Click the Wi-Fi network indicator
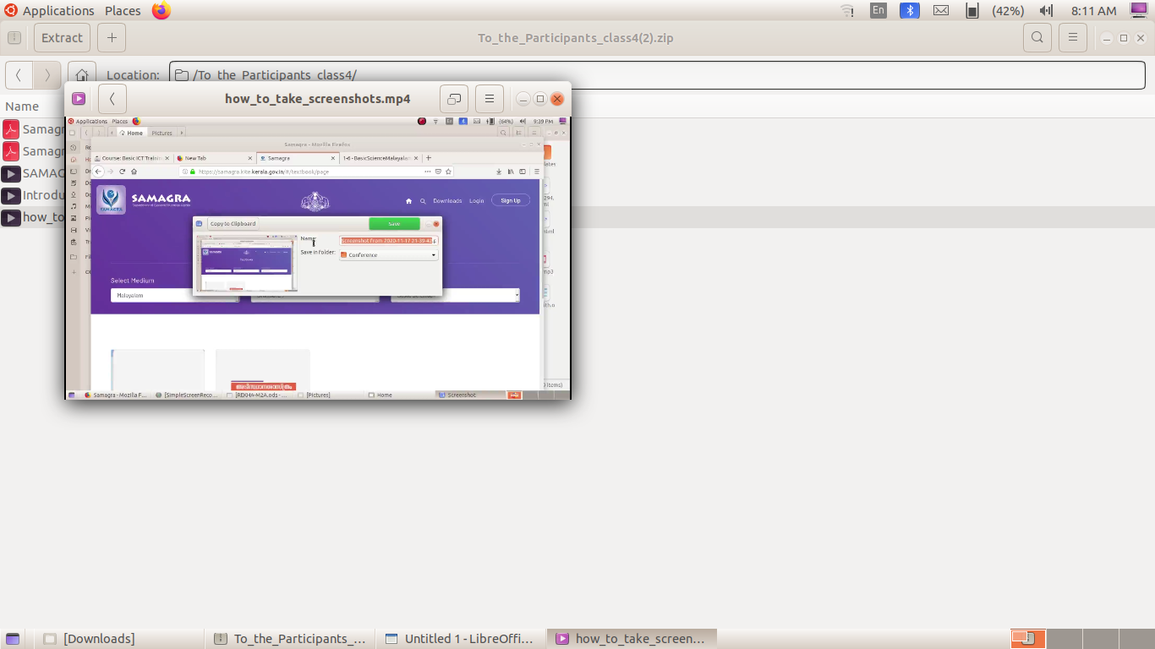The image size is (1155, 649). point(847,11)
